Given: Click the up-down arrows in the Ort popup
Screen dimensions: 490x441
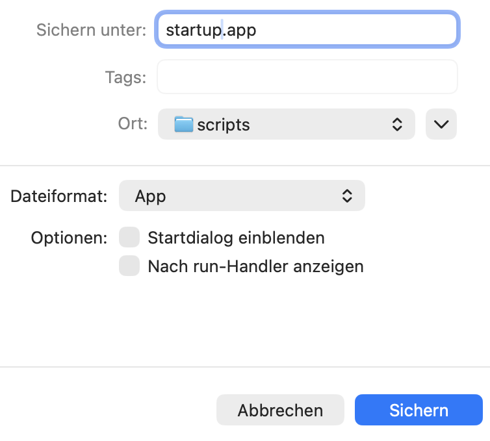Looking at the screenshot, I should [397, 124].
